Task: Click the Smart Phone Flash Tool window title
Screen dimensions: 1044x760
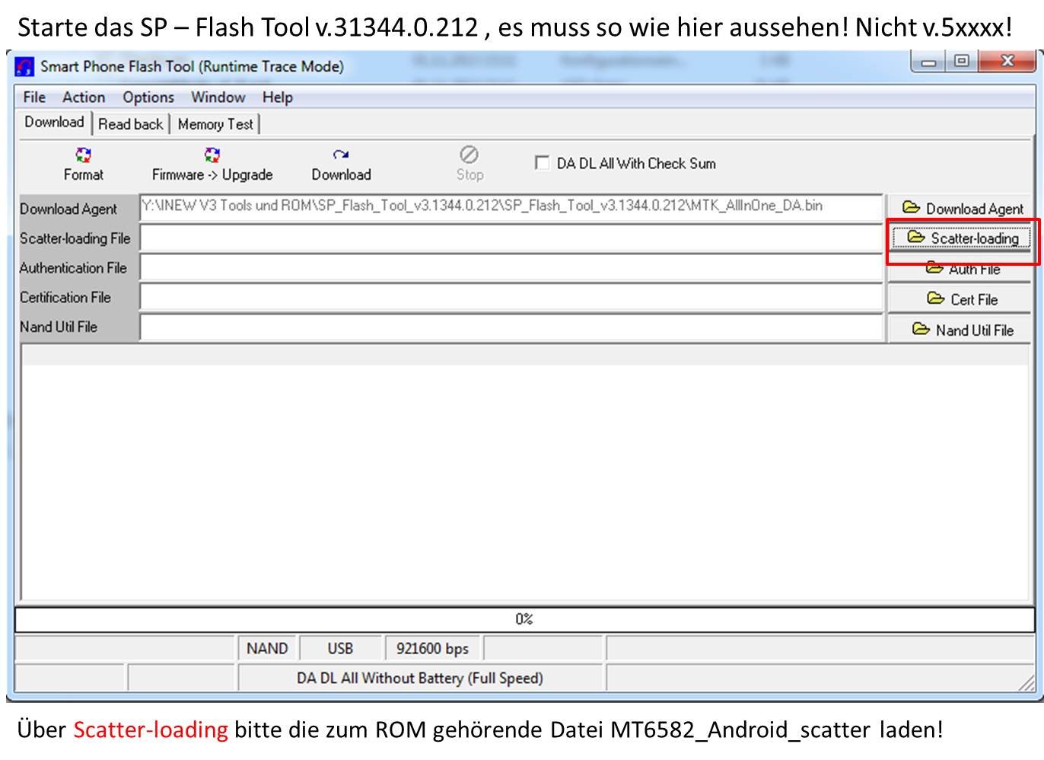Action: click(x=192, y=66)
